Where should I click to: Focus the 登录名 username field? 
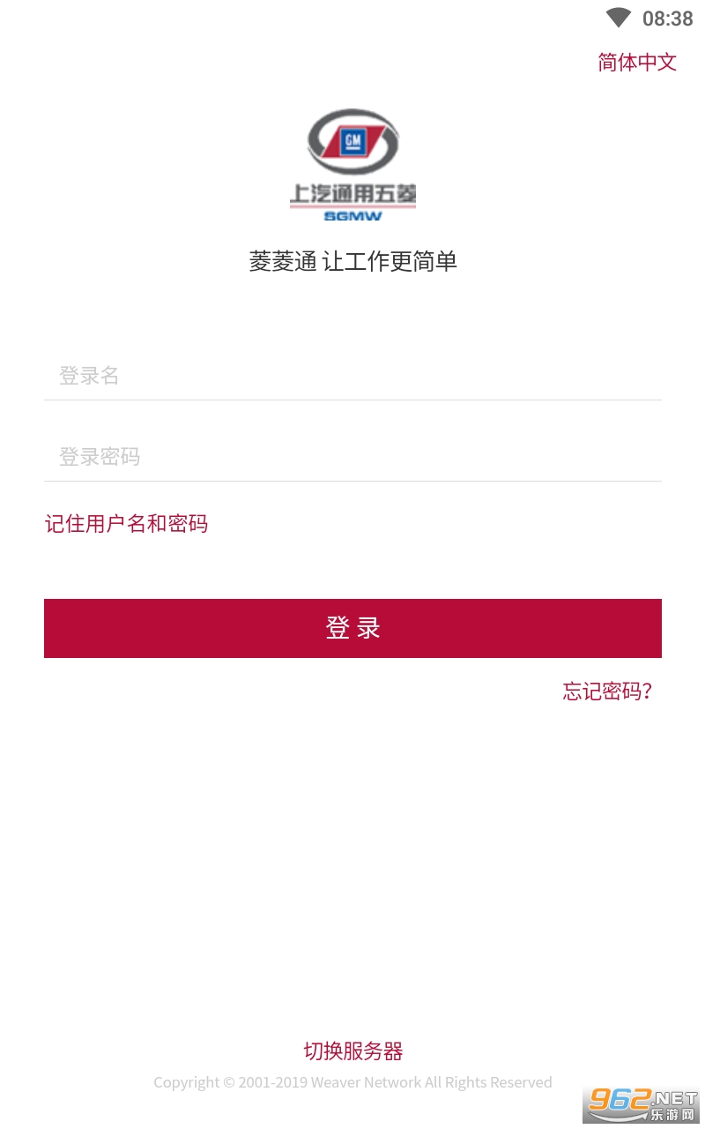pos(352,376)
